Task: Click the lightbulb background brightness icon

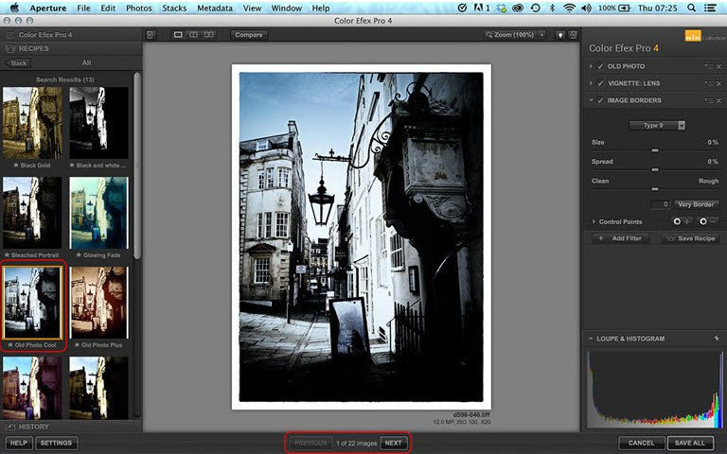Action: click(x=562, y=35)
